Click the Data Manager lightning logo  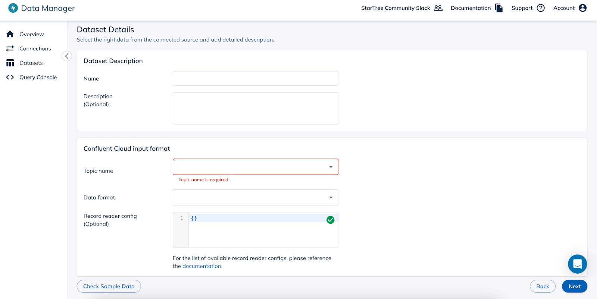13,8
